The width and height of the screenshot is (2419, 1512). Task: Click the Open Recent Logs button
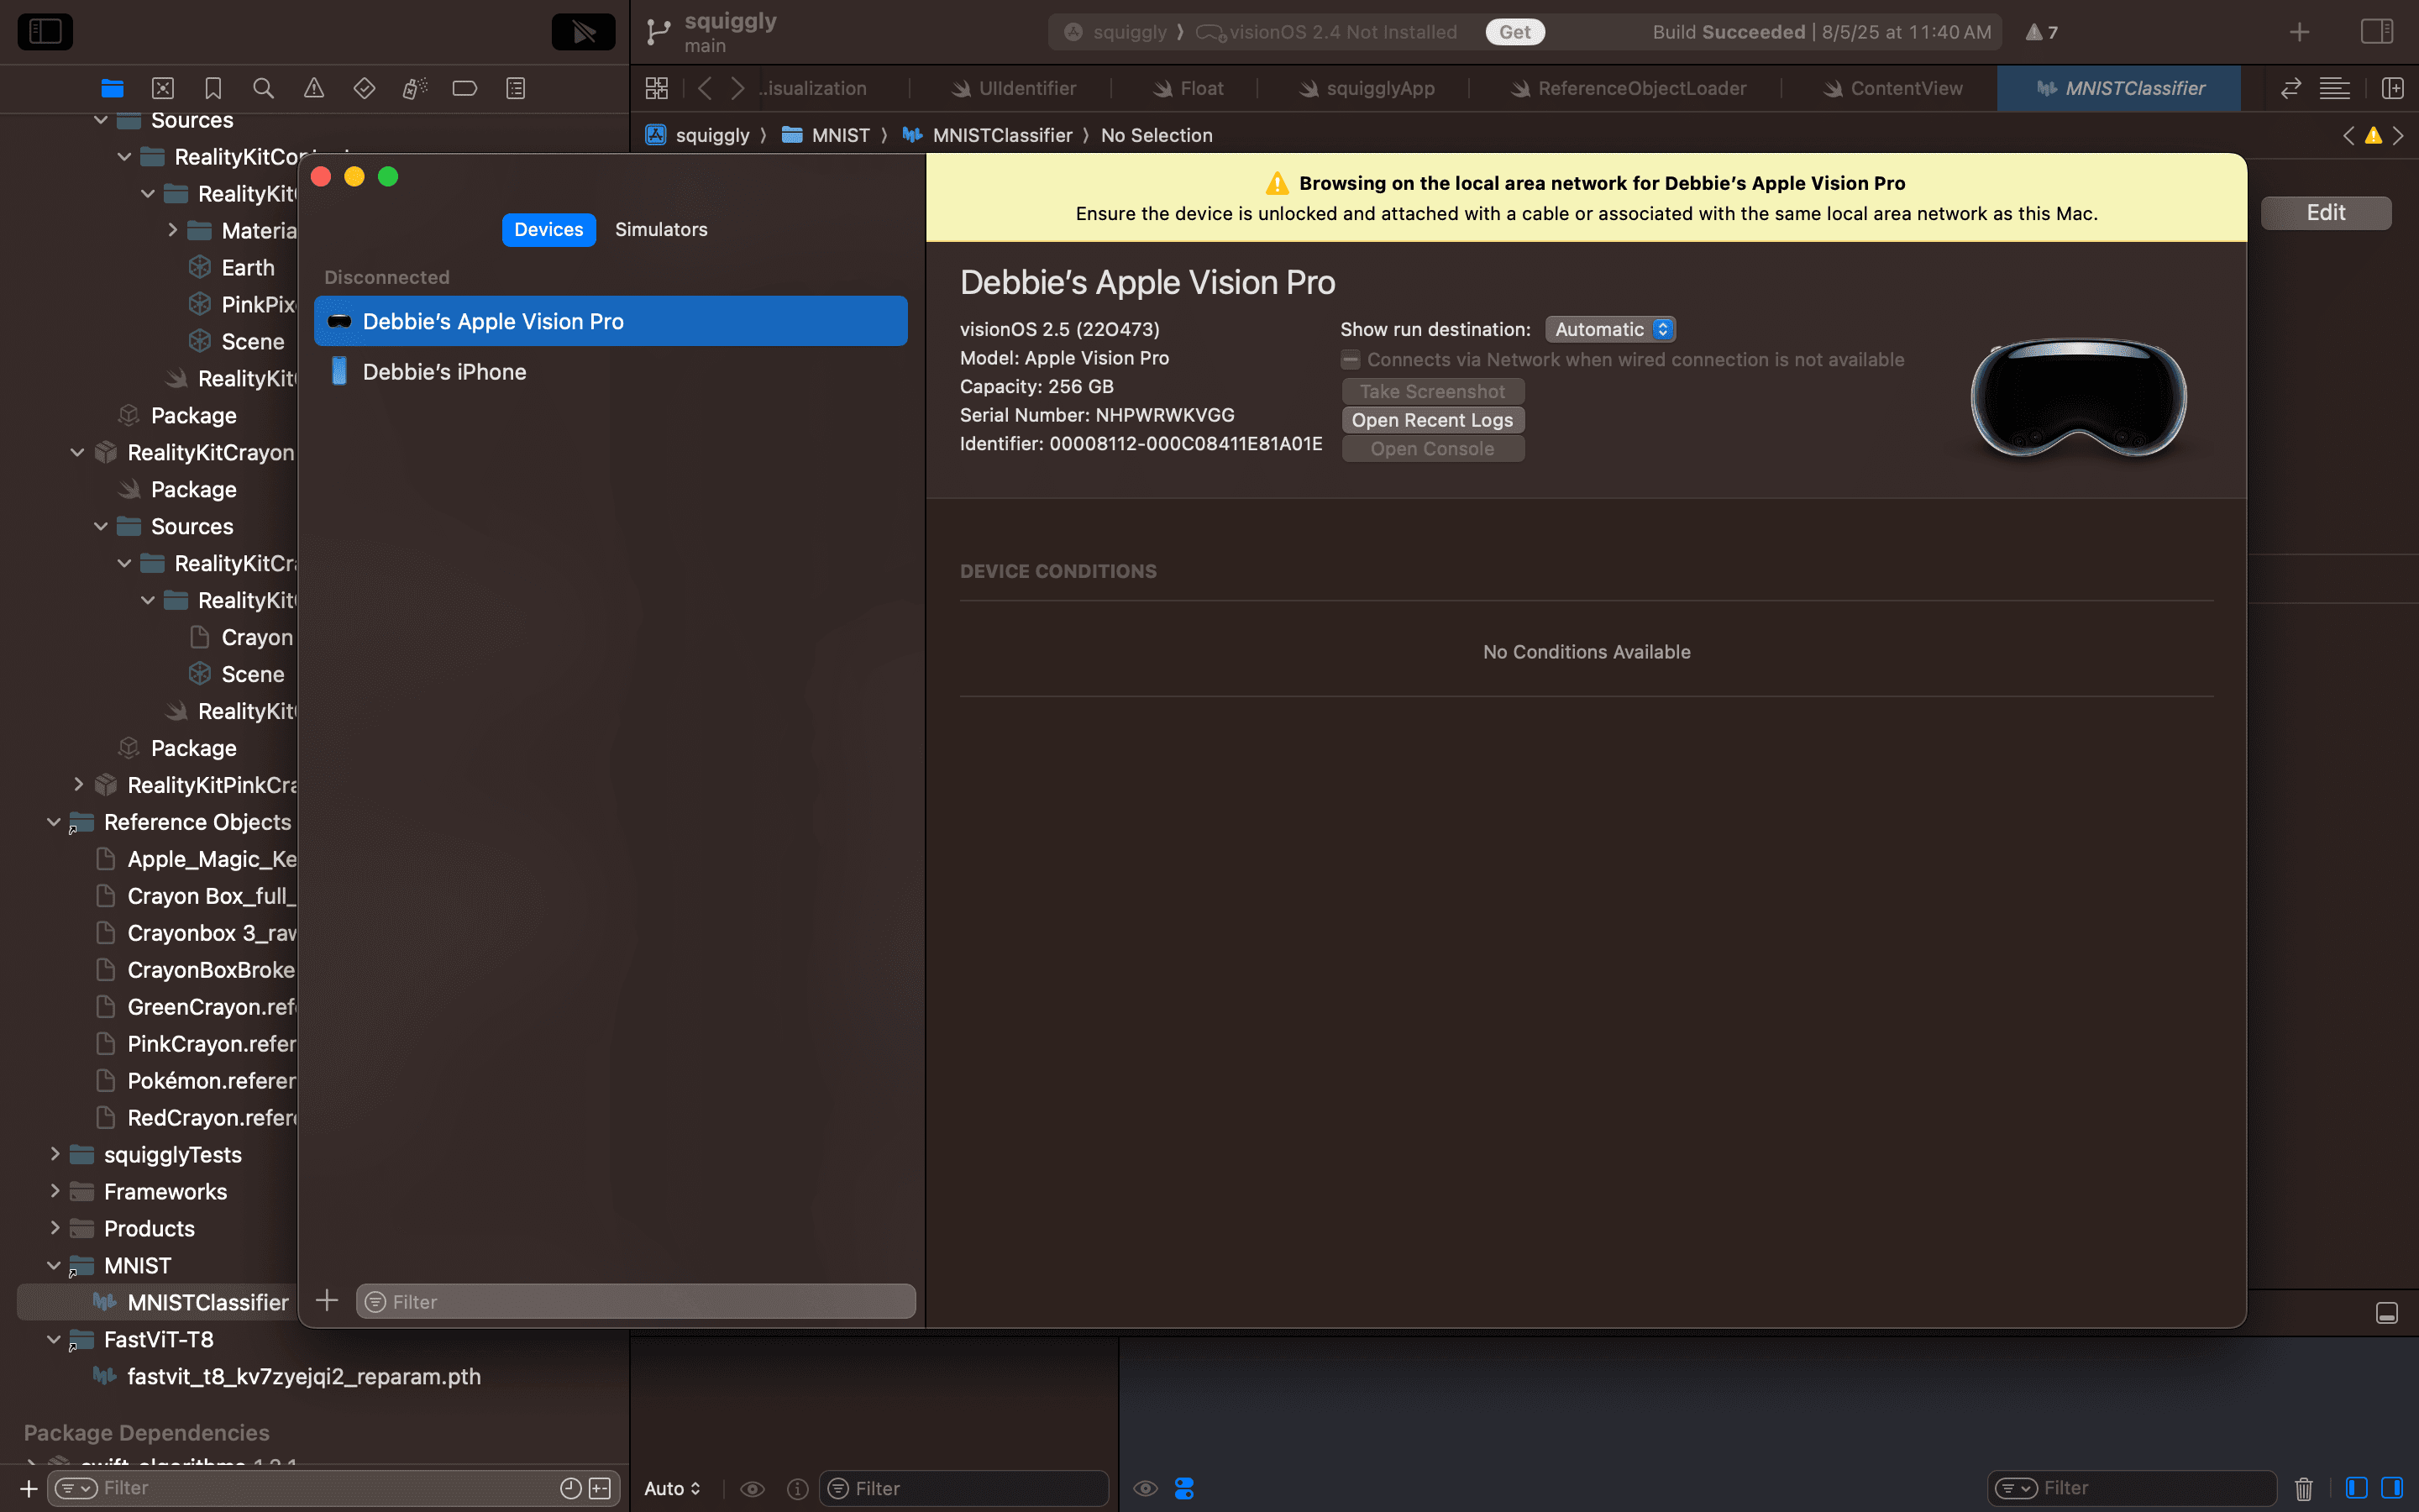pos(1432,420)
